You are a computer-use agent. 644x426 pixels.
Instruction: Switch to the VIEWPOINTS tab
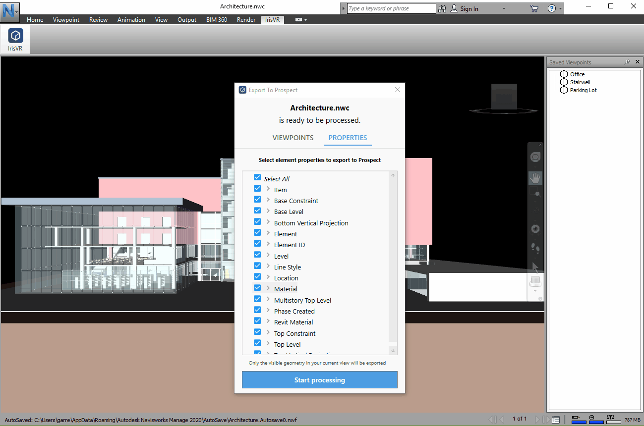293,138
